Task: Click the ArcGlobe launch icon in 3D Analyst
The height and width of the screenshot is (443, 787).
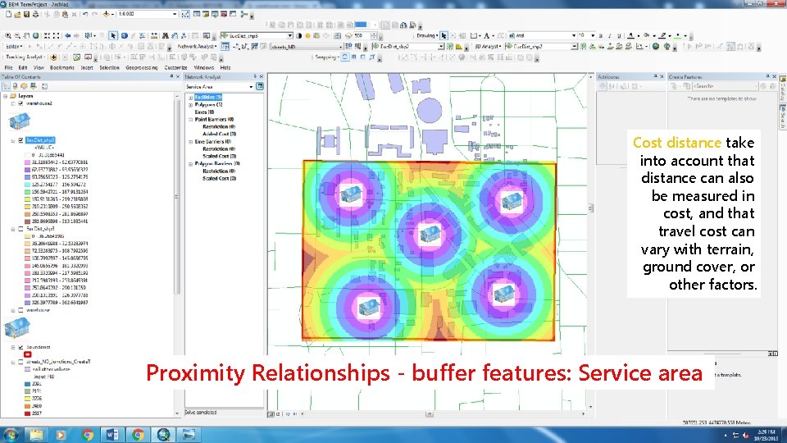Action: coord(656,46)
